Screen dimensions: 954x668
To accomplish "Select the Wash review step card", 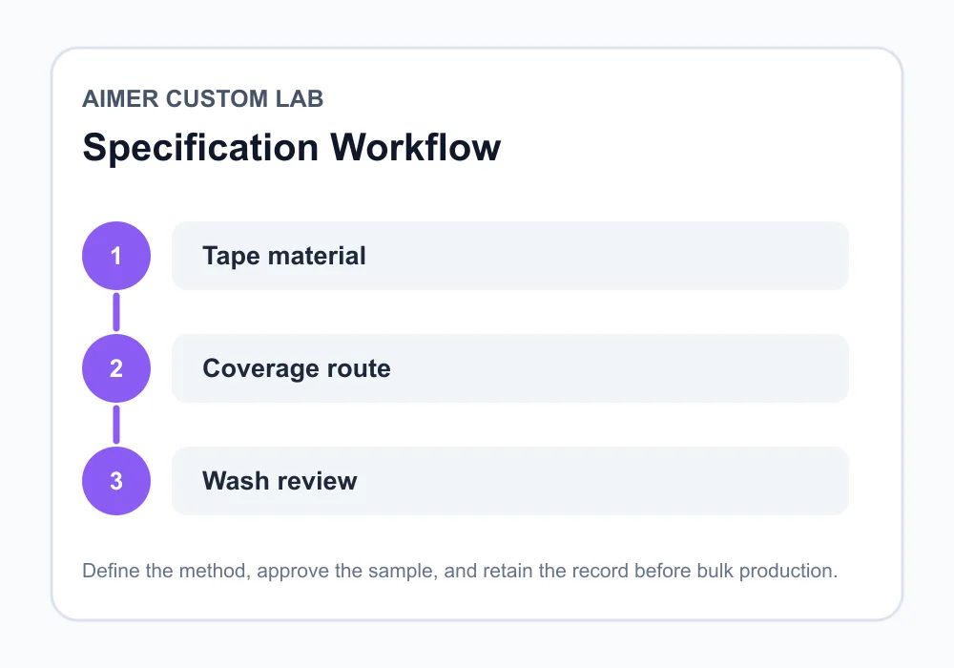I will tap(509, 481).
